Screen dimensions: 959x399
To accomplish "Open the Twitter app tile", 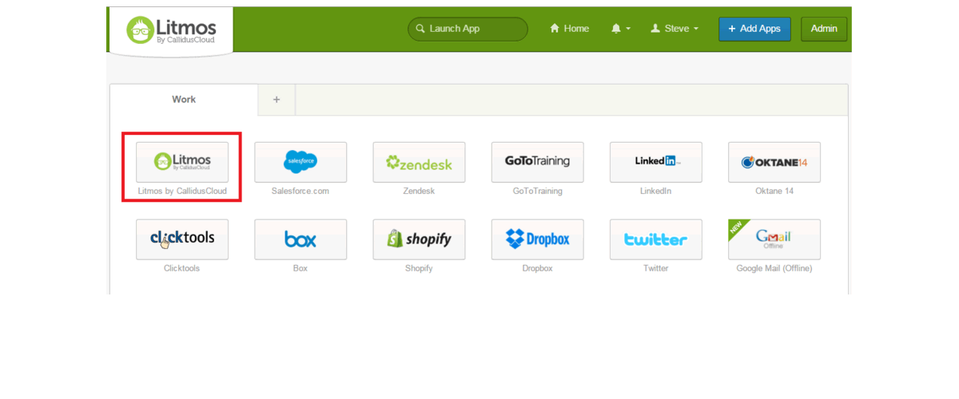I will [x=655, y=239].
